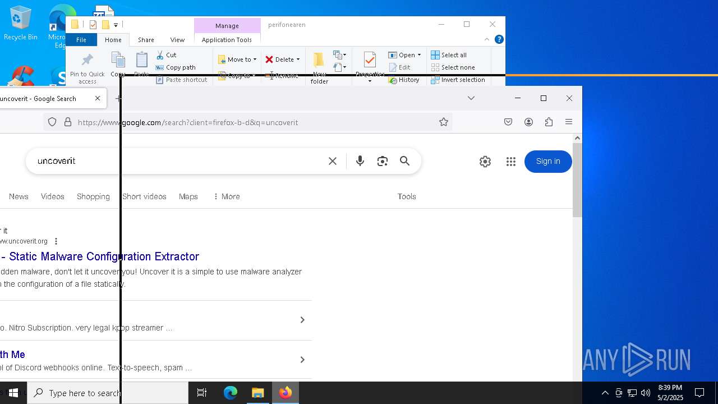The height and width of the screenshot is (404, 718).
Task: Click Copy path in Explorer ribbon
Action: tap(176, 67)
